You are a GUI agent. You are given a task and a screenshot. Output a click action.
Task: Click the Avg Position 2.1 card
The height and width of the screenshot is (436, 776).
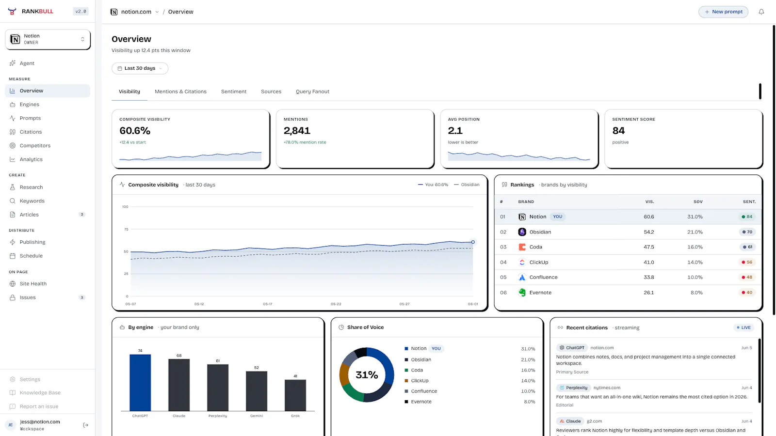pyautogui.click(x=519, y=139)
